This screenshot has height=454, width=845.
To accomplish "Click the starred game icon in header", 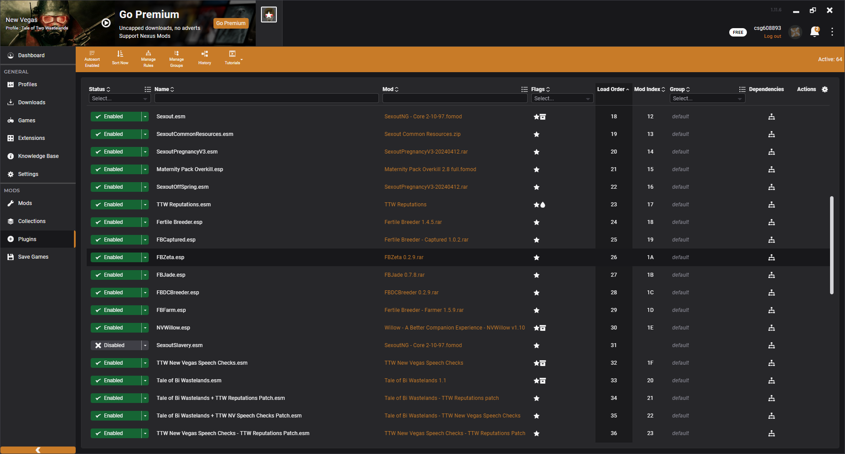I will click(x=269, y=15).
